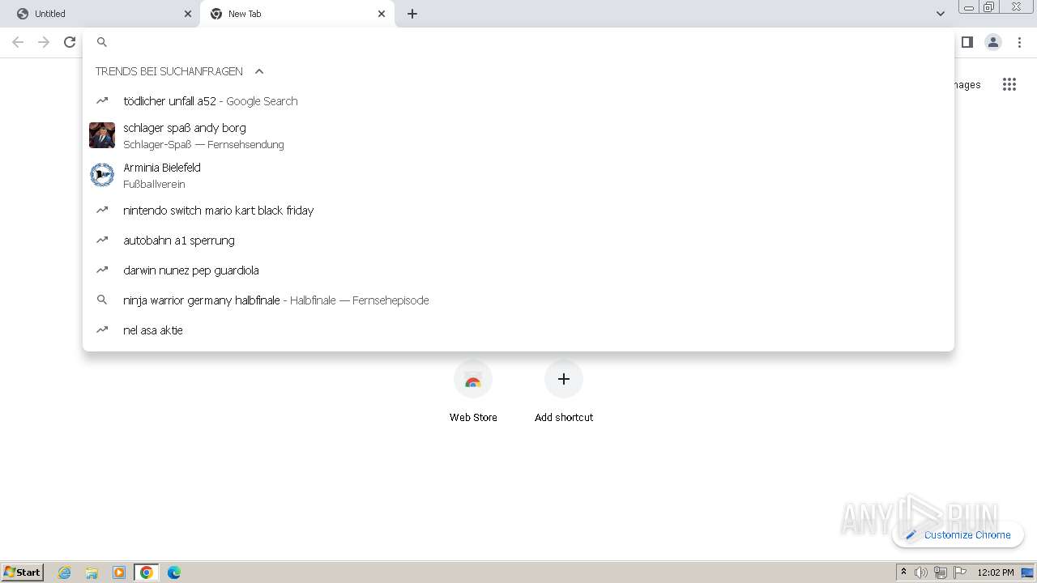
Task: Select ninja warrior germany halbfinale suggestion
Action: 518,300
